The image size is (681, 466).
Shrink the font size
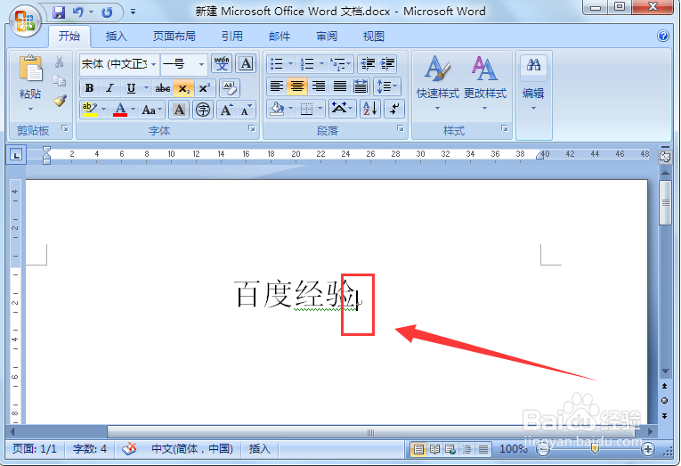(246, 110)
